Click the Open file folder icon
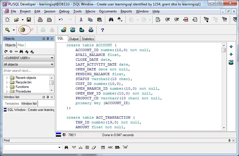This screenshot has width=239, height=156. (16, 20)
